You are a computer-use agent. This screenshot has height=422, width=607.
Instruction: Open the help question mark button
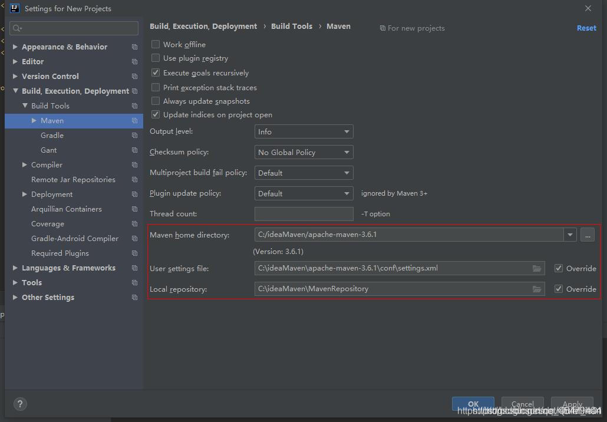pos(20,404)
